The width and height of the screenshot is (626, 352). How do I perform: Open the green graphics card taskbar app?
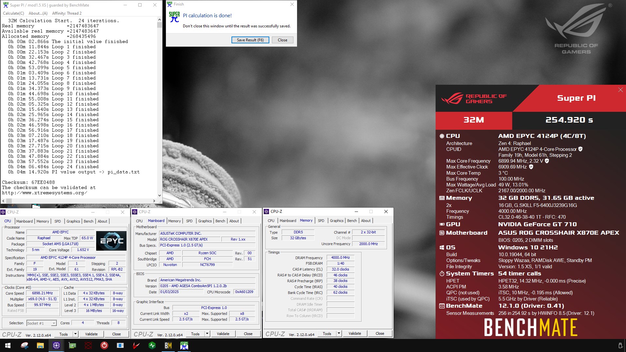72,345
